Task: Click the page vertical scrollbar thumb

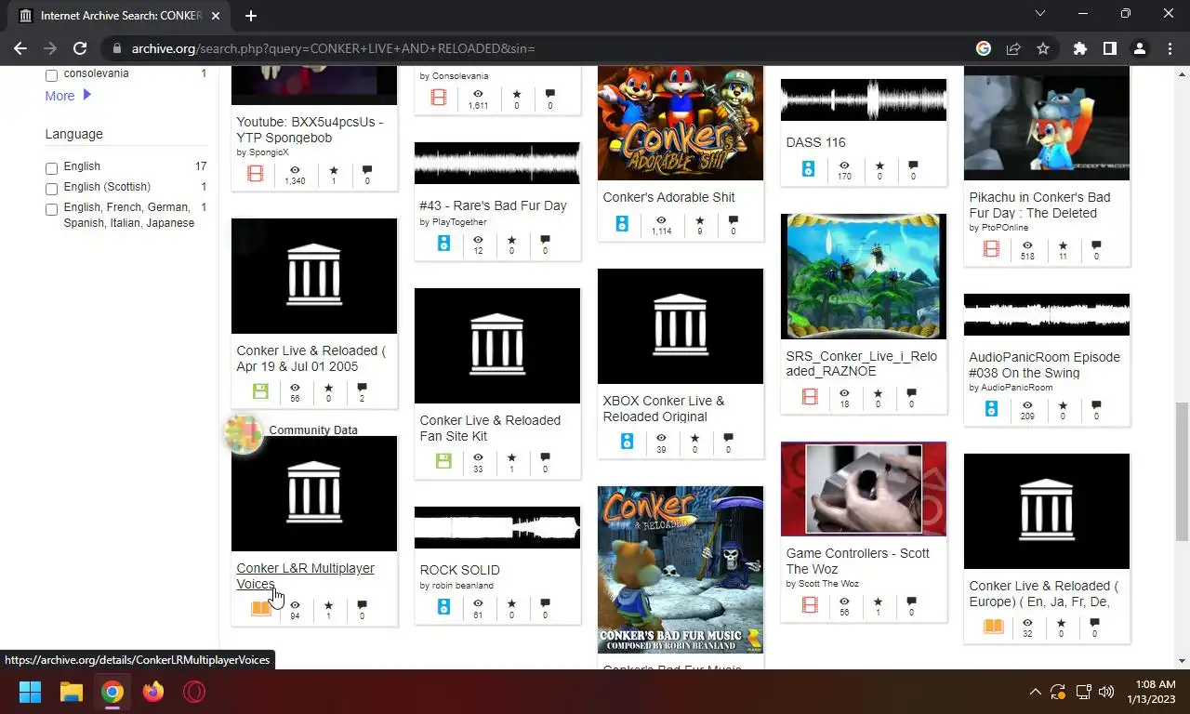Action: point(1182,470)
